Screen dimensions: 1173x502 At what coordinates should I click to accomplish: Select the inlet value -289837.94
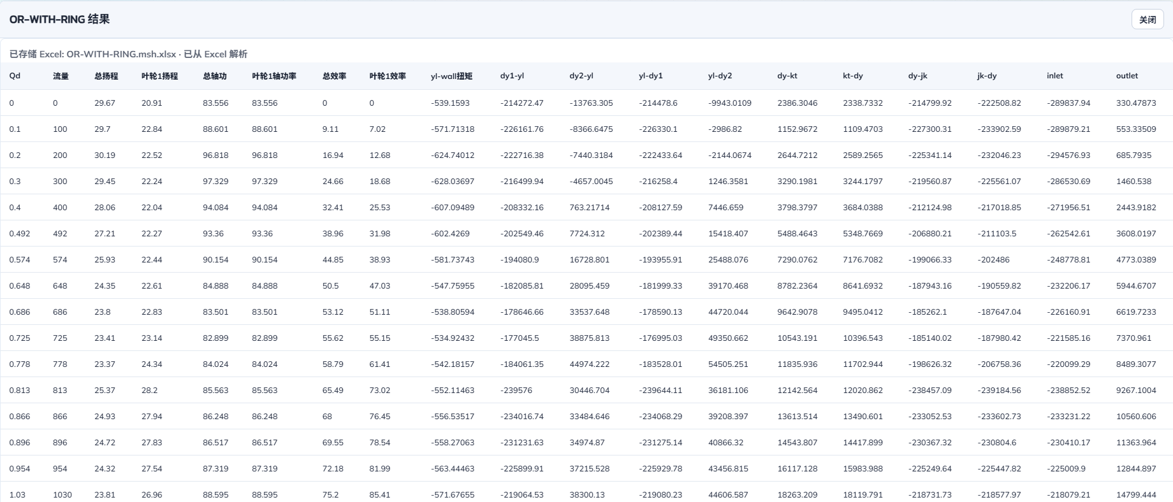[1068, 103]
